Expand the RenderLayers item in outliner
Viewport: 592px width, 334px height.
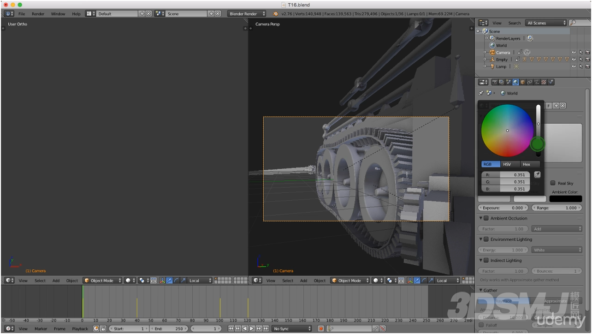click(x=487, y=38)
